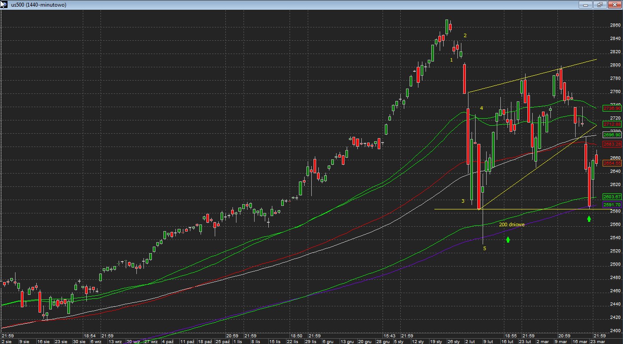Close the us500 chart window
This screenshot has width=623, height=344.
(x=614, y=5)
